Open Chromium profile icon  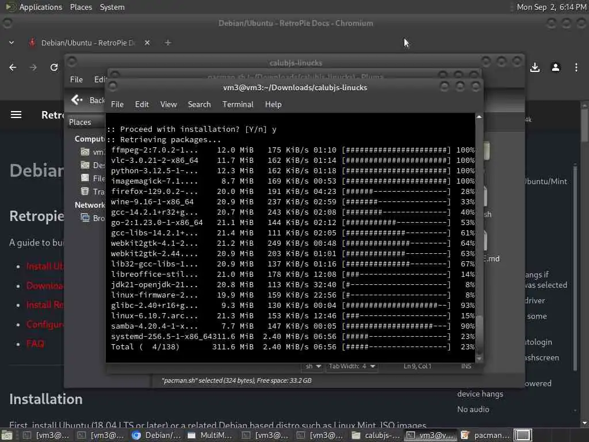[x=556, y=67]
